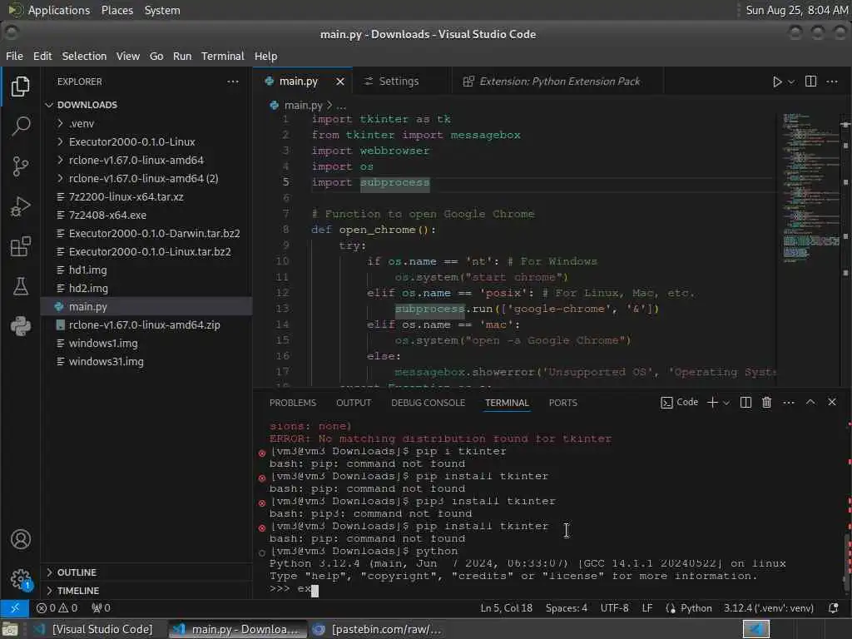Click the Code terminal profile label
Viewport: 852px width, 639px height.
(x=680, y=402)
